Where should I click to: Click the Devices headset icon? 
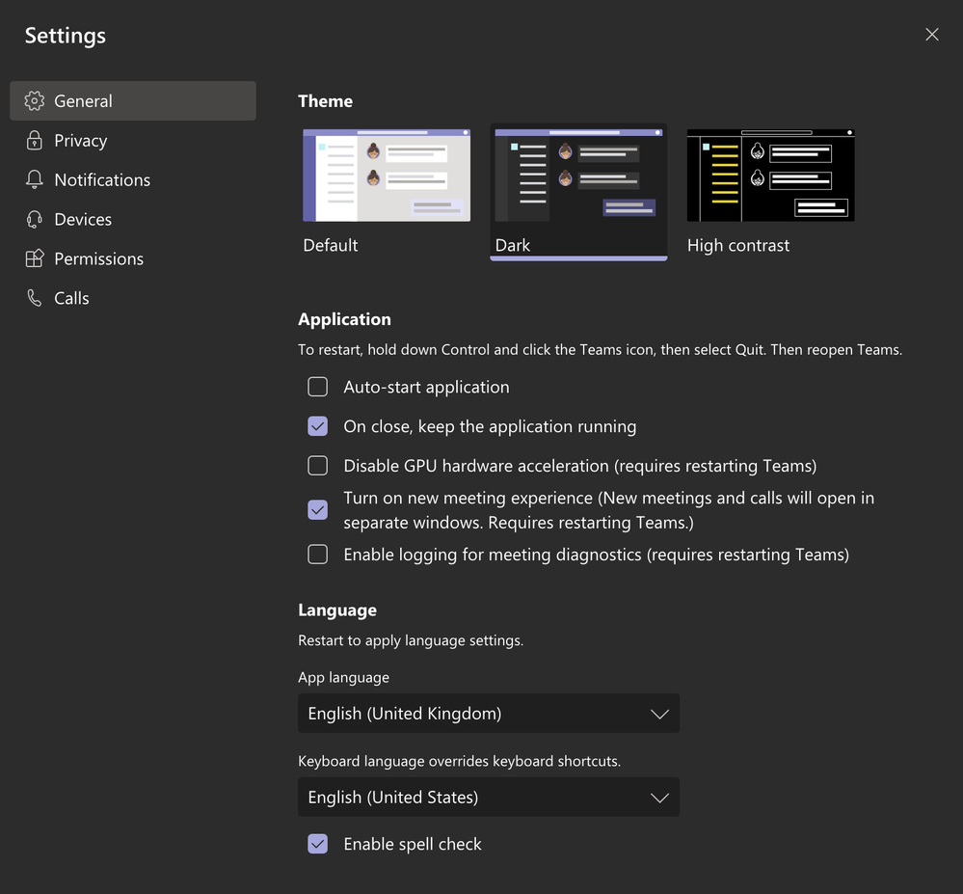pos(35,220)
